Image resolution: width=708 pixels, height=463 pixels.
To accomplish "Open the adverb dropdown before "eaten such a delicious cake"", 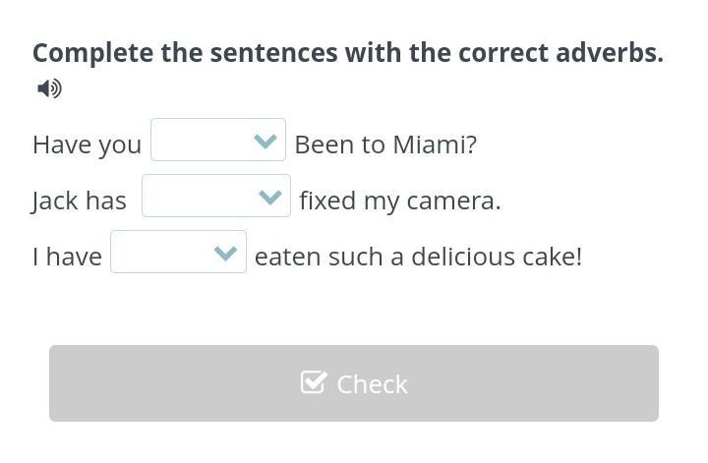I will [x=178, y=253].
